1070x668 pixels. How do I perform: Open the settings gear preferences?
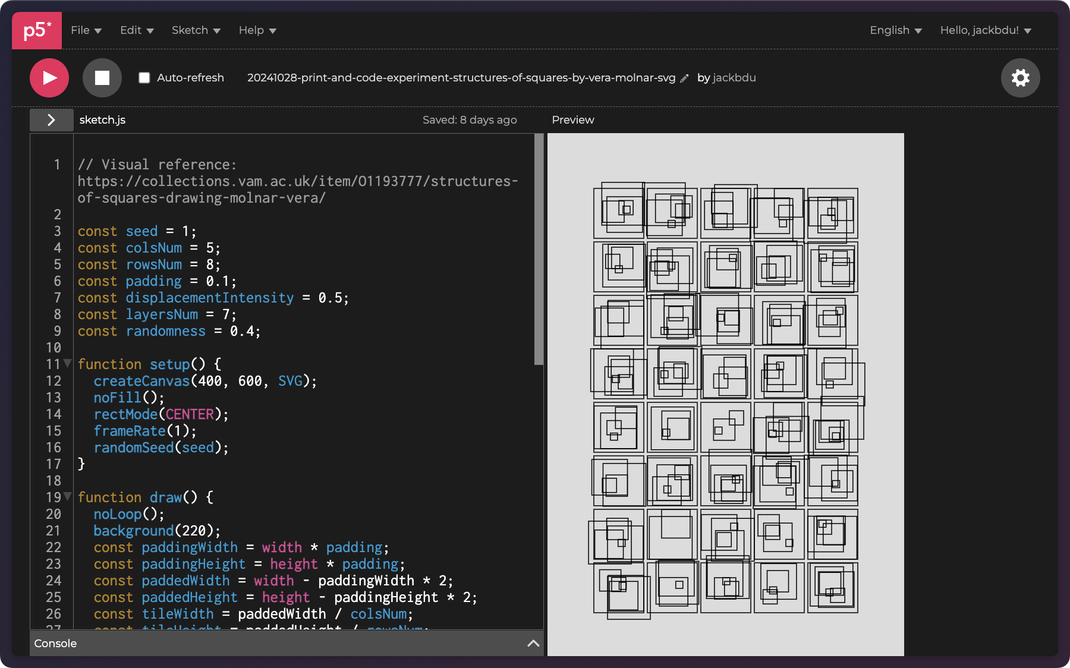click(x=1020, y=78)
